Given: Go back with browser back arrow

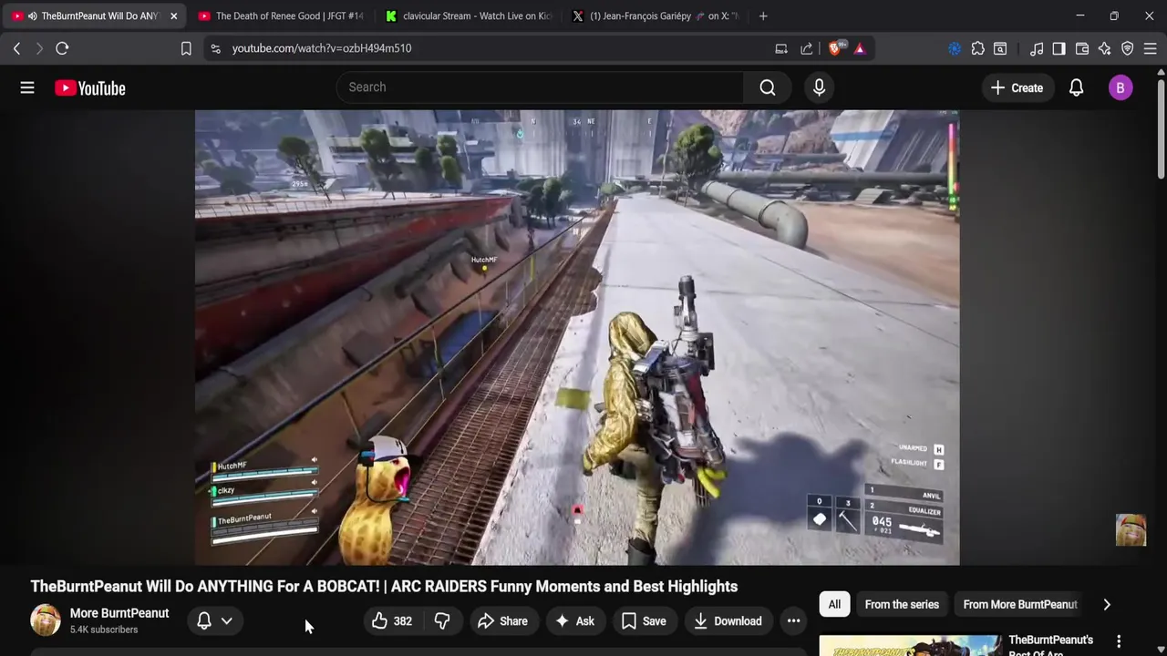Looking at the screenshot, I should coord(16,48).
